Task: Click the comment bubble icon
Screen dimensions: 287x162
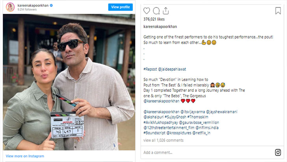Action: click(157, 11)
